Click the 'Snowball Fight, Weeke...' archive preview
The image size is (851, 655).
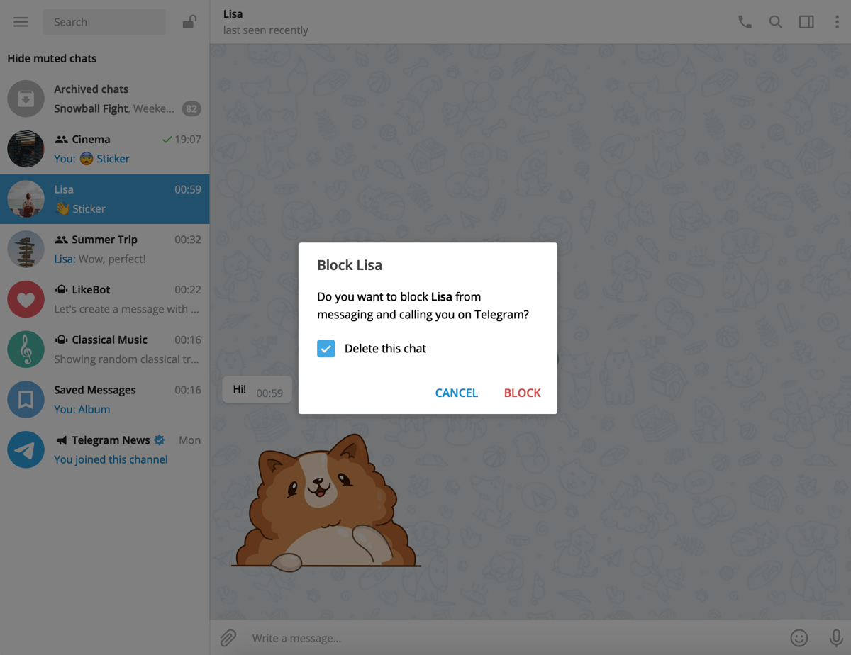pos(114,108)
